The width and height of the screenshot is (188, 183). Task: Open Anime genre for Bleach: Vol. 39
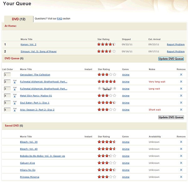tap(126, 142)
